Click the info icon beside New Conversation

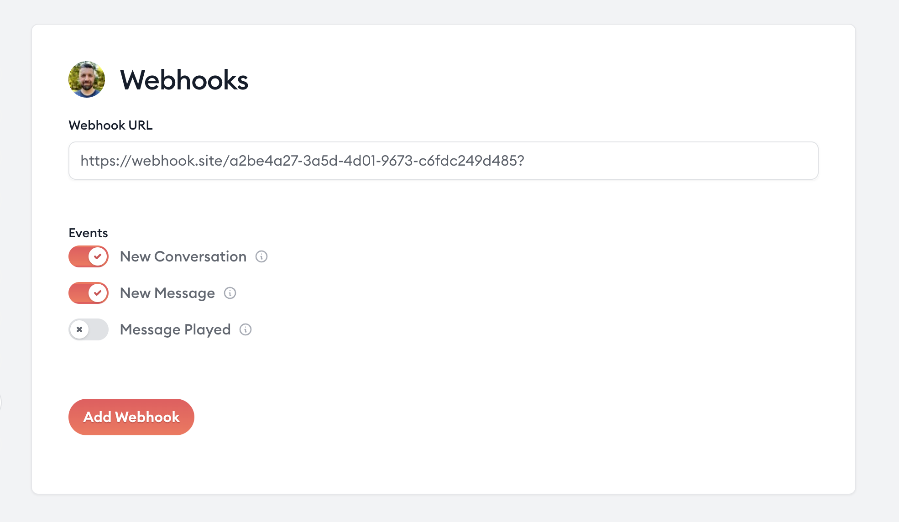pos(261,256)
